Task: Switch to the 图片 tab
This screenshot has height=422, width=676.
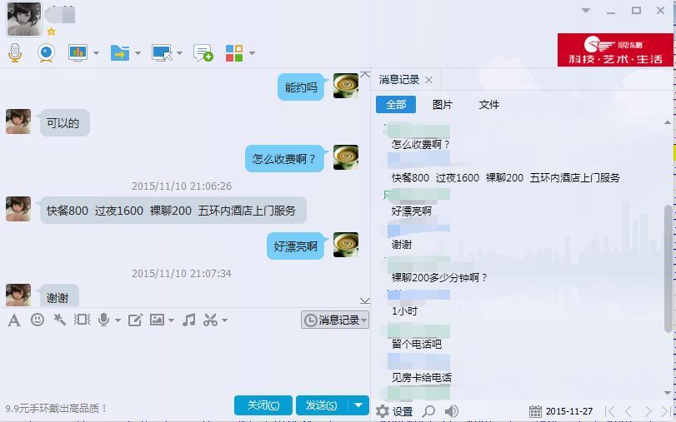Action: tap(443, 105)
